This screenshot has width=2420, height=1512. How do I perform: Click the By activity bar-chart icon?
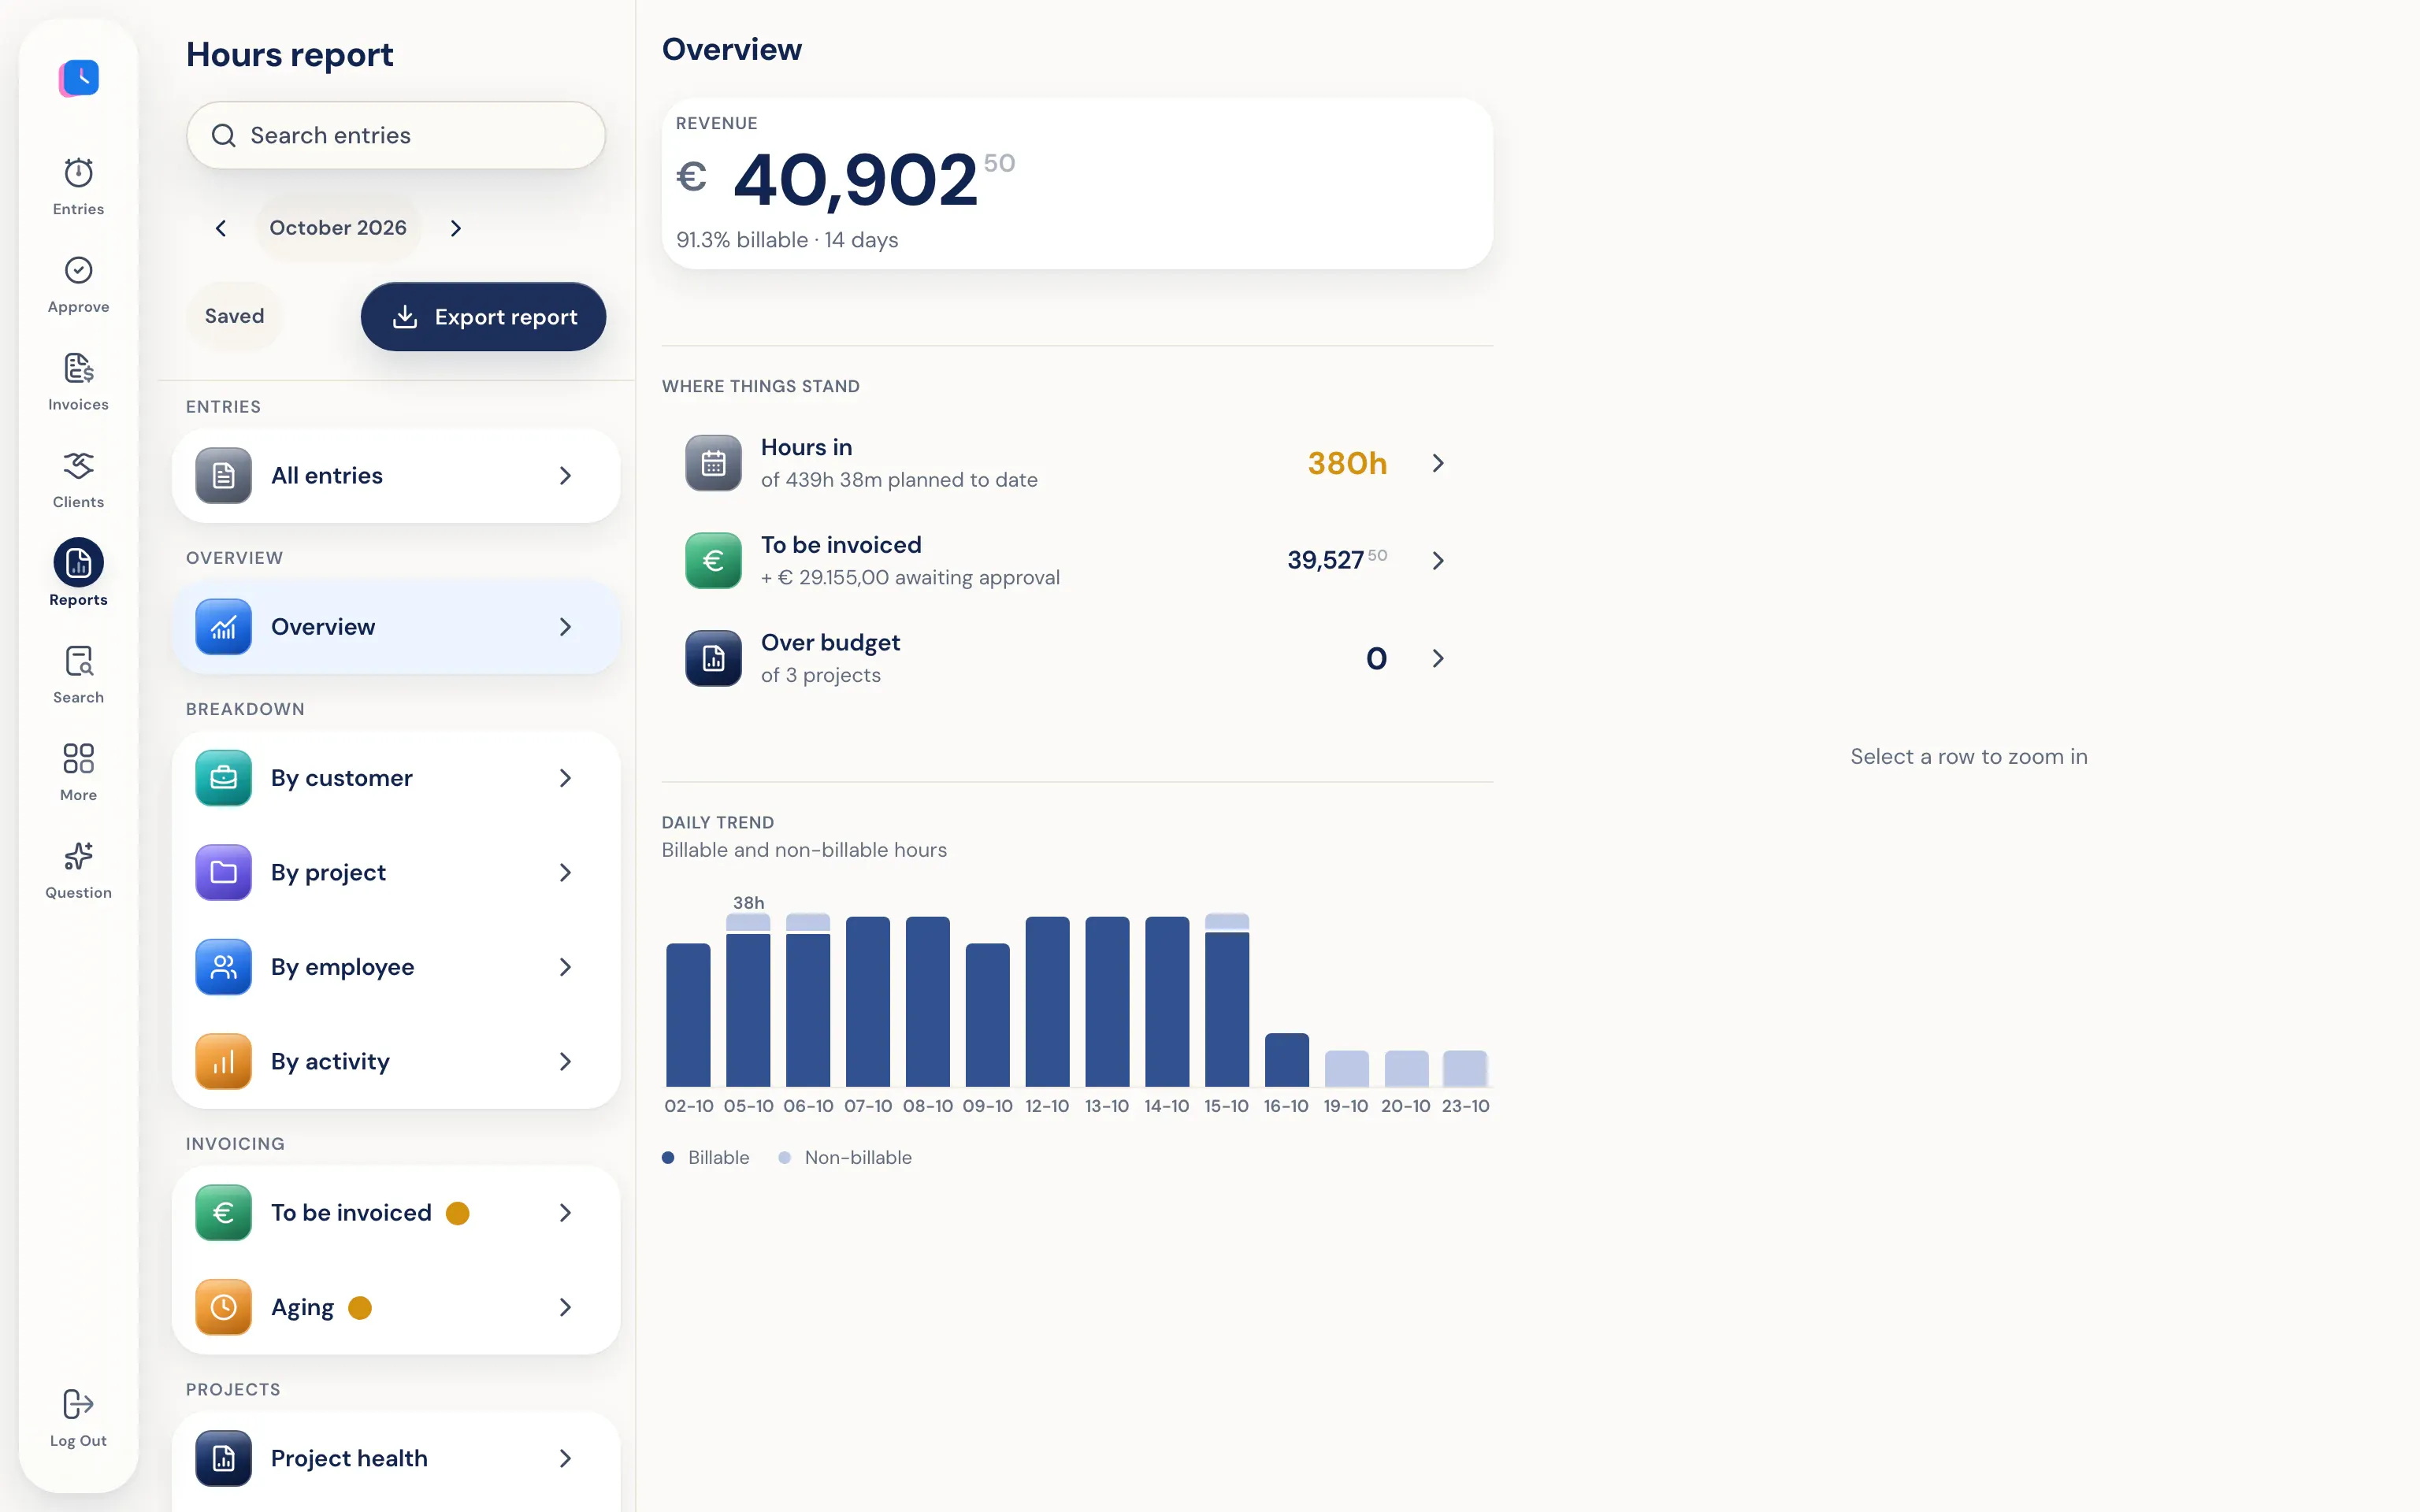pos(223,1061)
